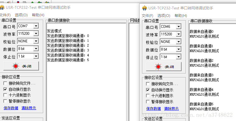236x121 pixels.
Task: Open 文件(F) menu in COM6 window
Action: [147, 15]
